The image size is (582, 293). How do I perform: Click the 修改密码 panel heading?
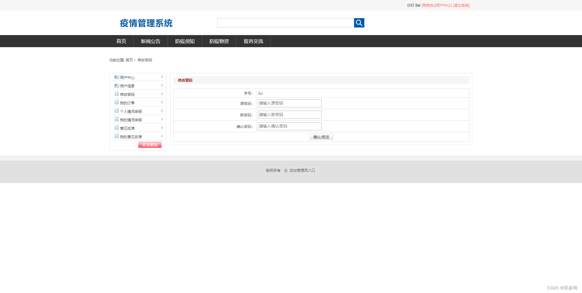185,80
